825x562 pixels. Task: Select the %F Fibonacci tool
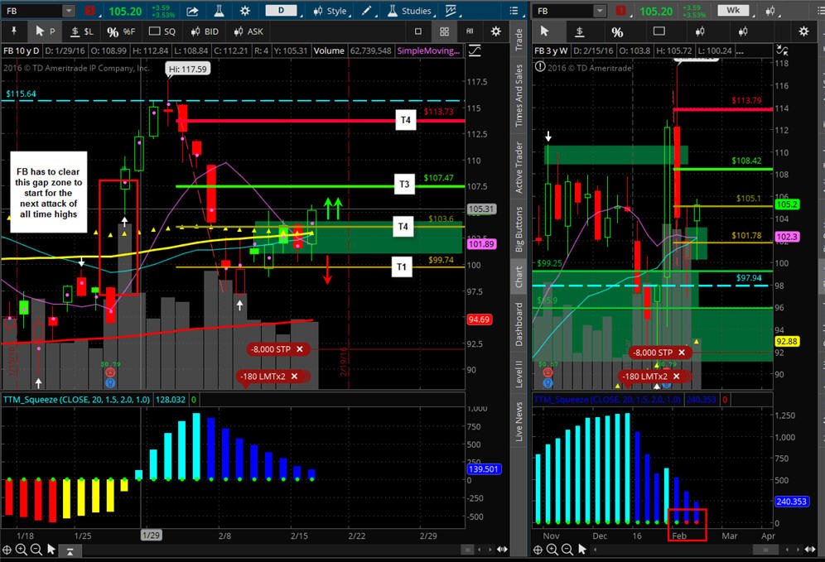[121, 31]
